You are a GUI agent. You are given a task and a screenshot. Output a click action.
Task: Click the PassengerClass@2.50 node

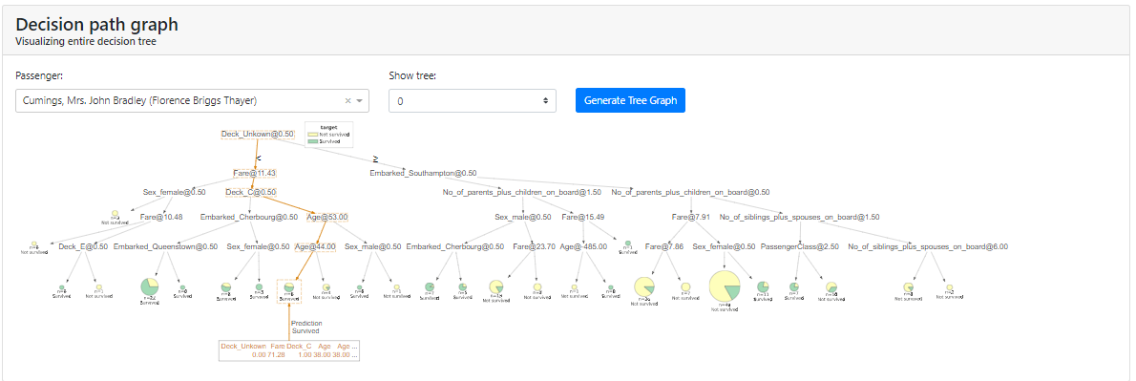coord(800,247)
